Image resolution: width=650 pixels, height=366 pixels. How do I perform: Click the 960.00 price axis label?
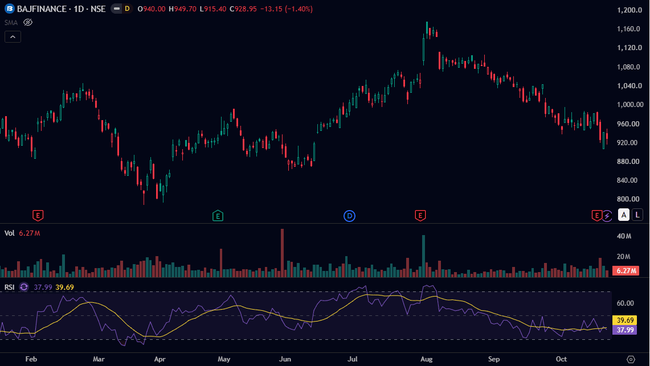coord(628,124)
